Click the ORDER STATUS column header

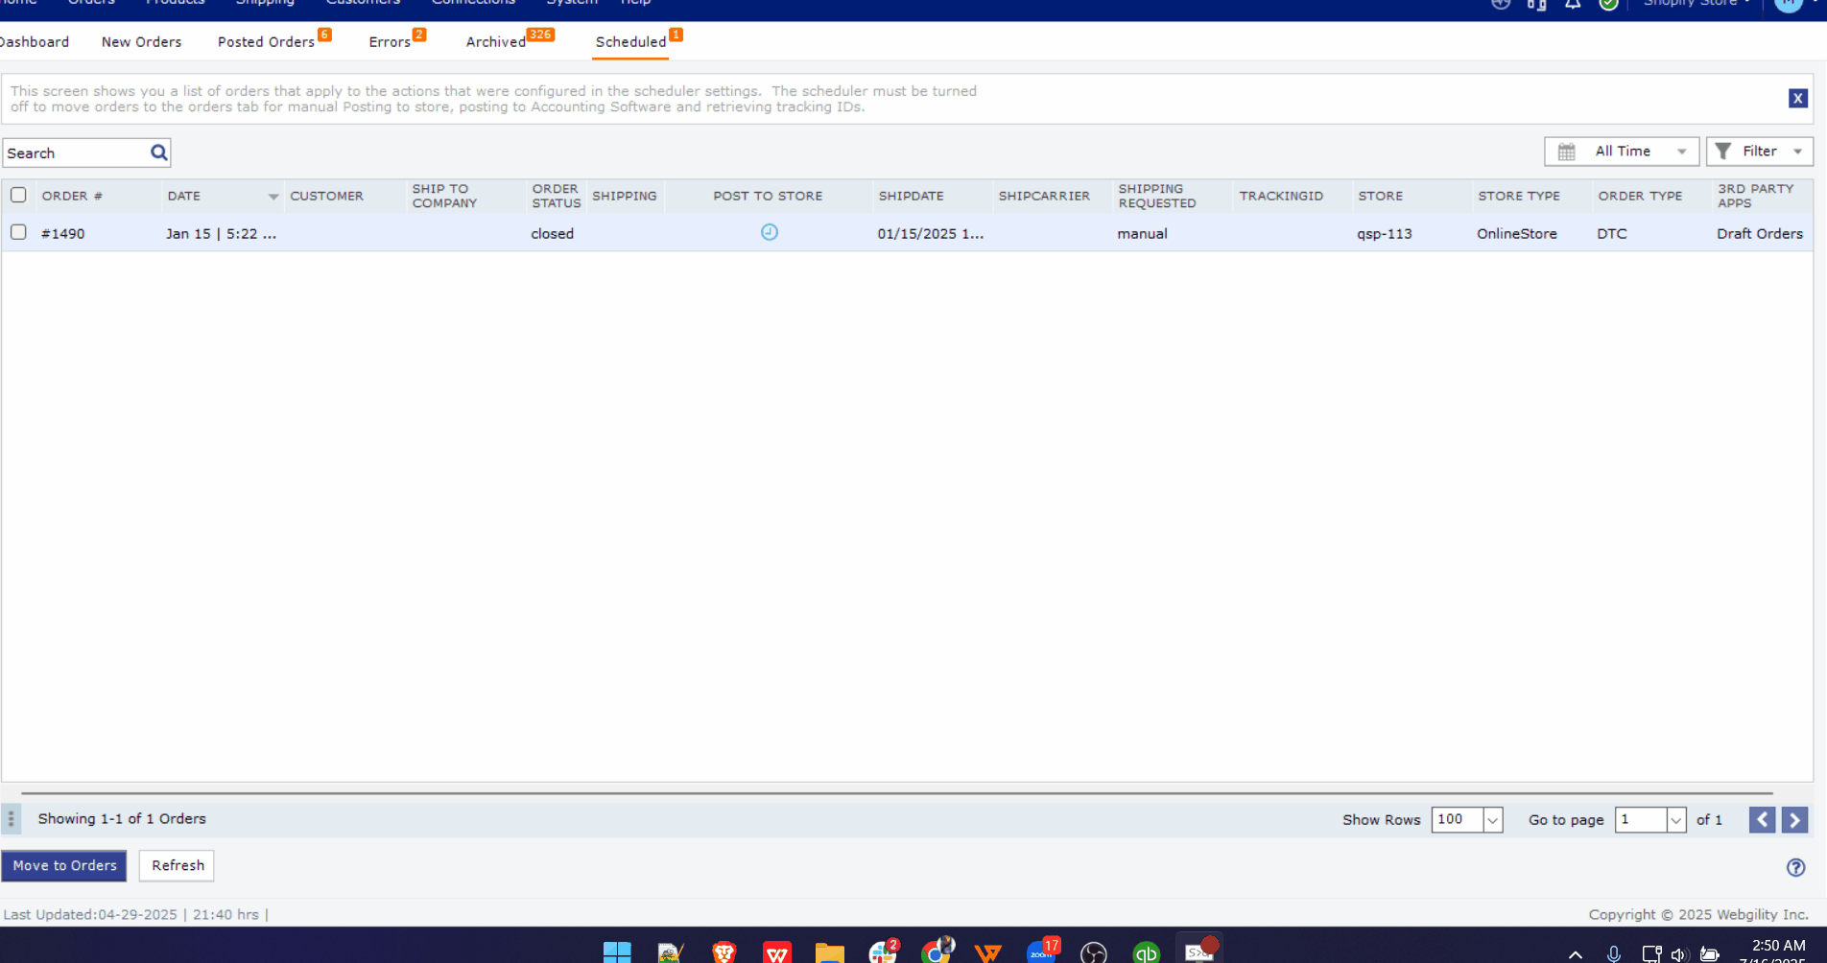tap(557, 196)
